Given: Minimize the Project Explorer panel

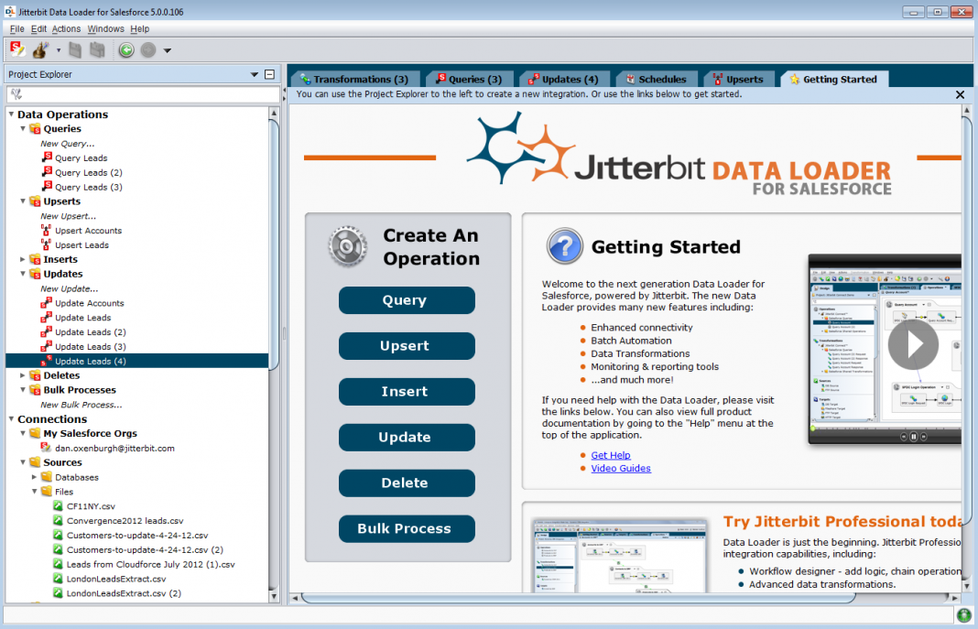Looking at the screenshot, I should pos(269,75).
